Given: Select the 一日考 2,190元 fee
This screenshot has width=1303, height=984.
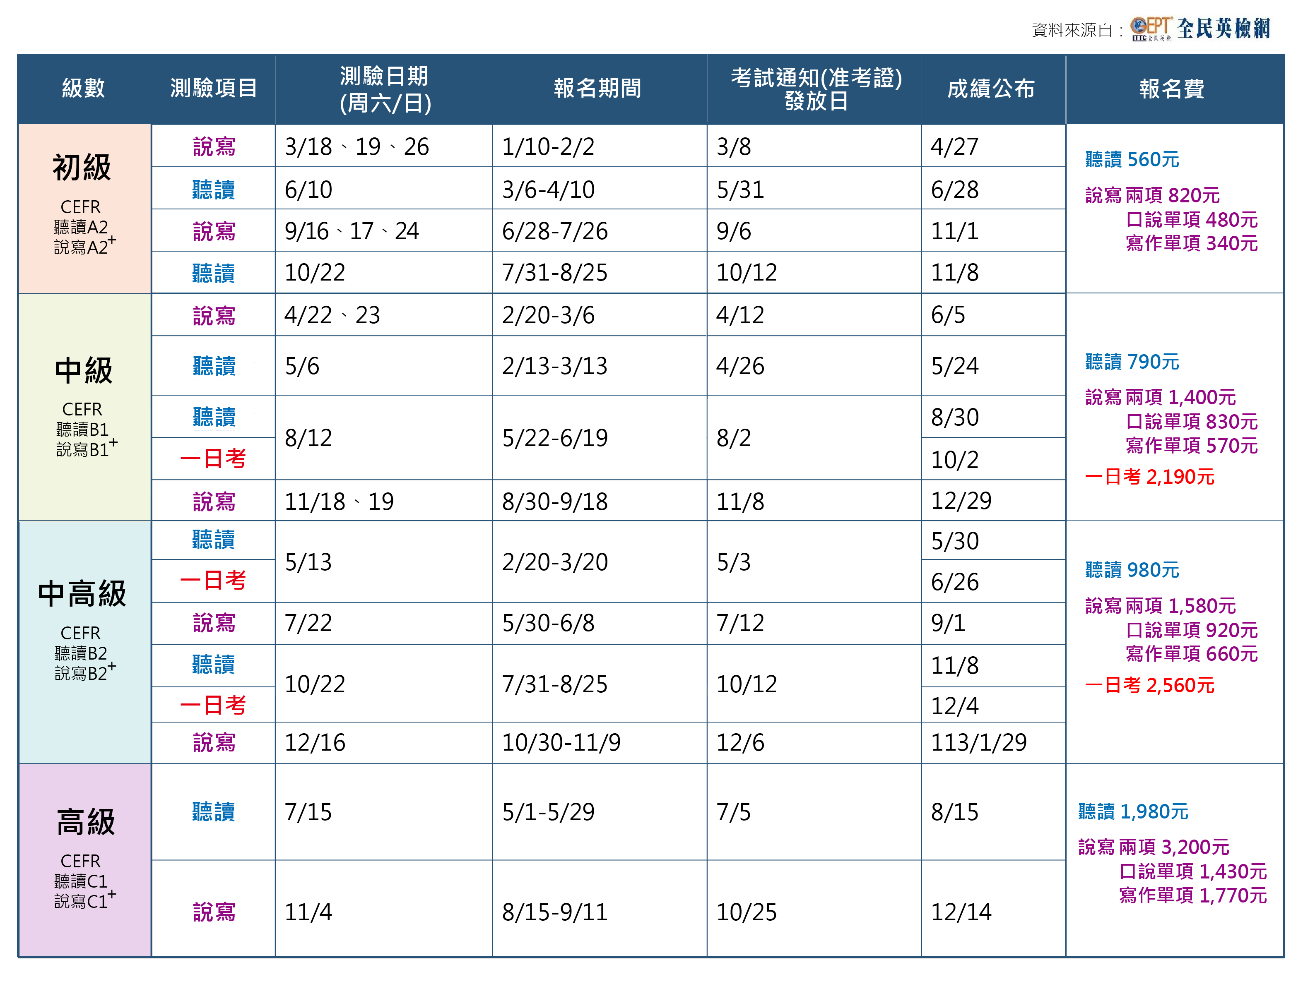Looking at the screenshot, I should pyautogui.click(x=1149, y=477).
